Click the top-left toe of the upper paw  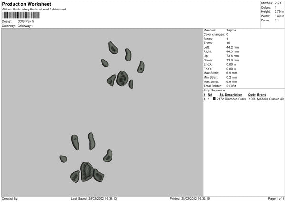[x=113, y=48]
